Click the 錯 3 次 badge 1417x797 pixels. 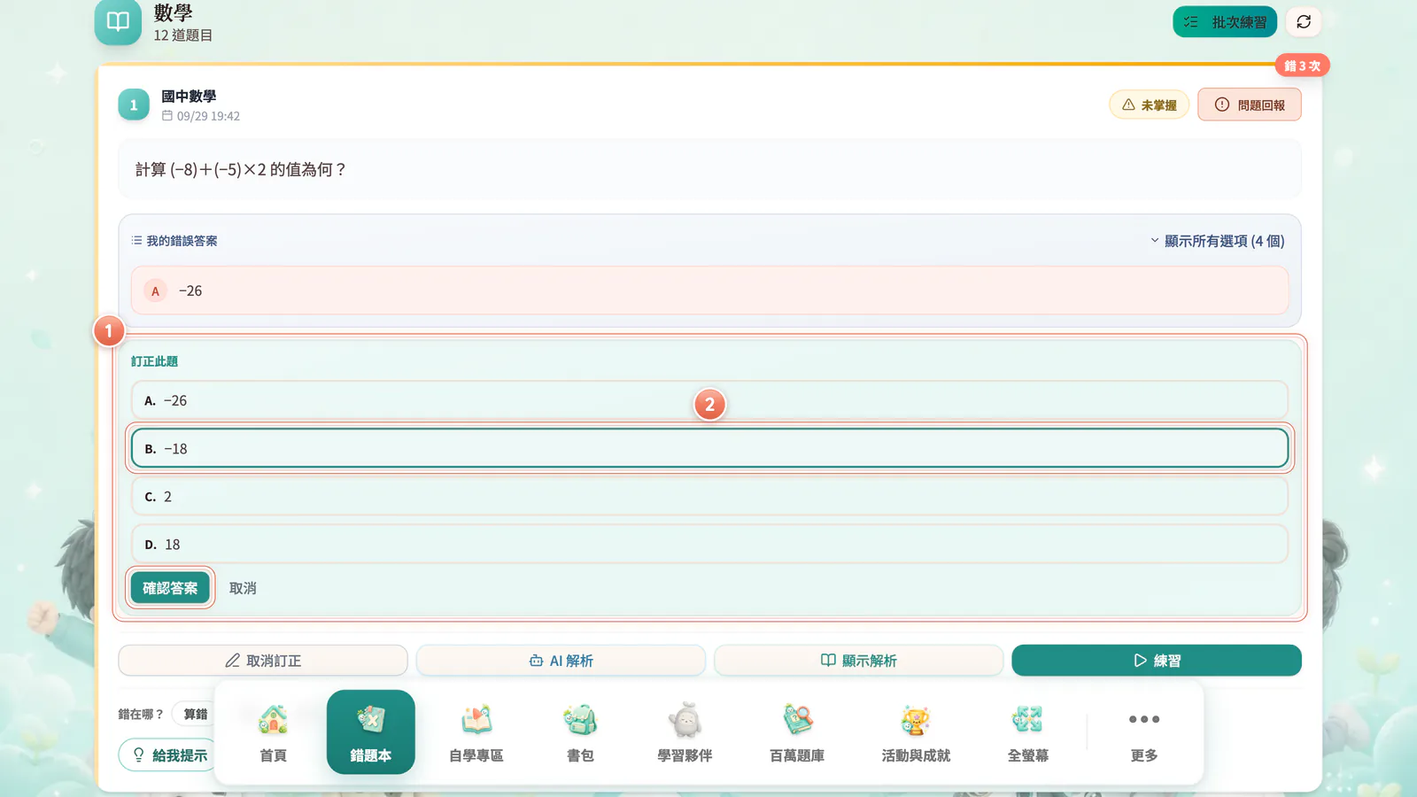(x=1302, y=66)
